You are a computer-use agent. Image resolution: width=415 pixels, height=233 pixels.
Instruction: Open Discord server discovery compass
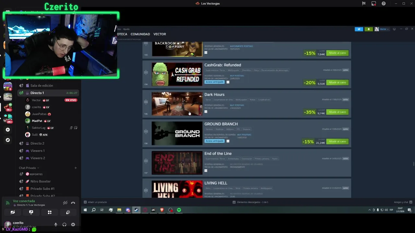point(8,140)
